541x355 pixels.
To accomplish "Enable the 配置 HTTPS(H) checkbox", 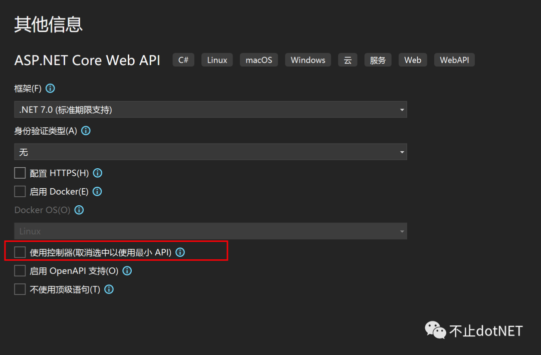I will click(x=20, y=173).
